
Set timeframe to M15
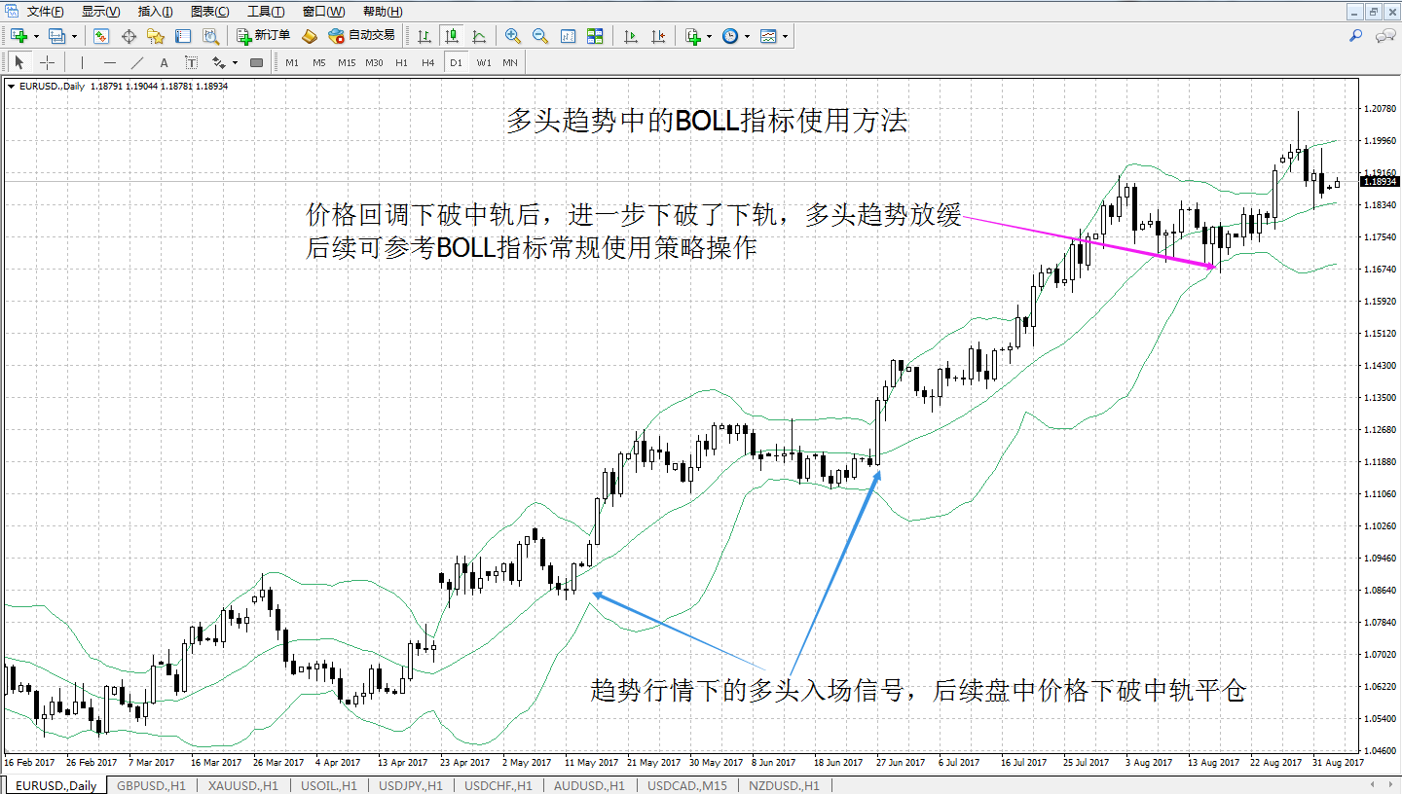tap(347, 62)
